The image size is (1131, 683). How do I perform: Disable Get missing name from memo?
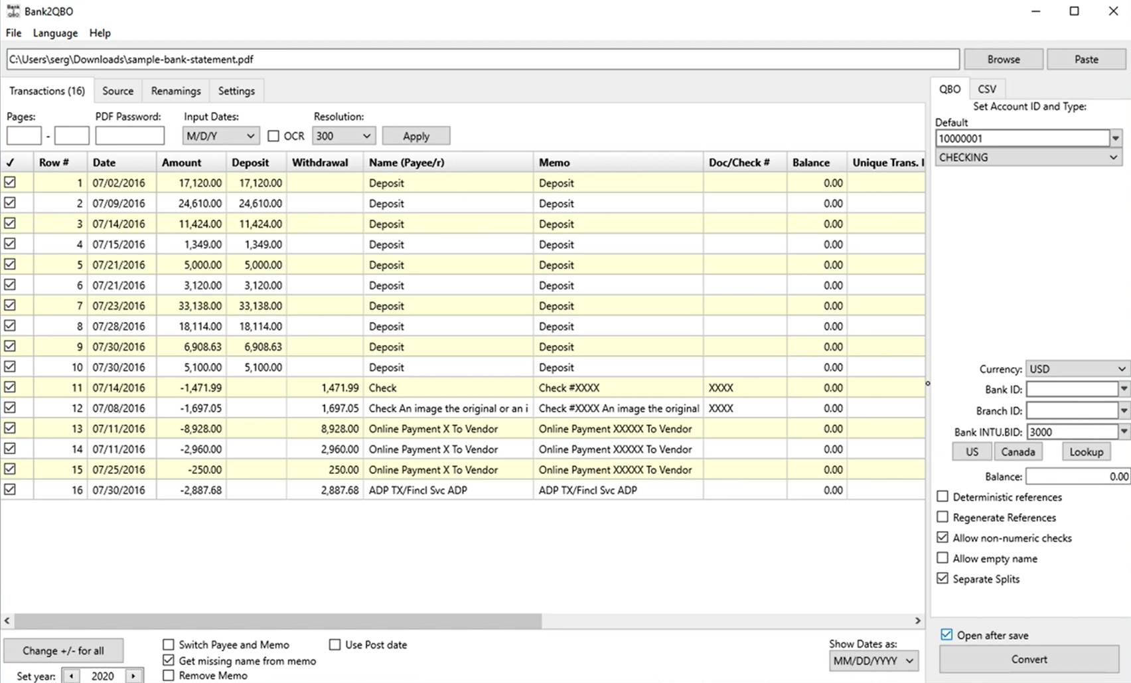[169, 660]
